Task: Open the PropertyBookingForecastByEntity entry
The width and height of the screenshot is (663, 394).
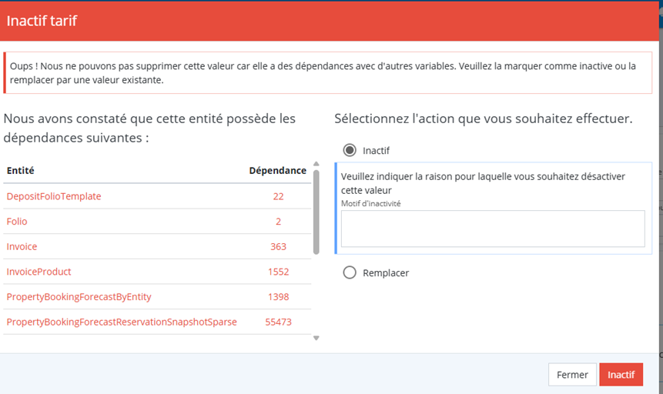Action: tap(79, 297)
